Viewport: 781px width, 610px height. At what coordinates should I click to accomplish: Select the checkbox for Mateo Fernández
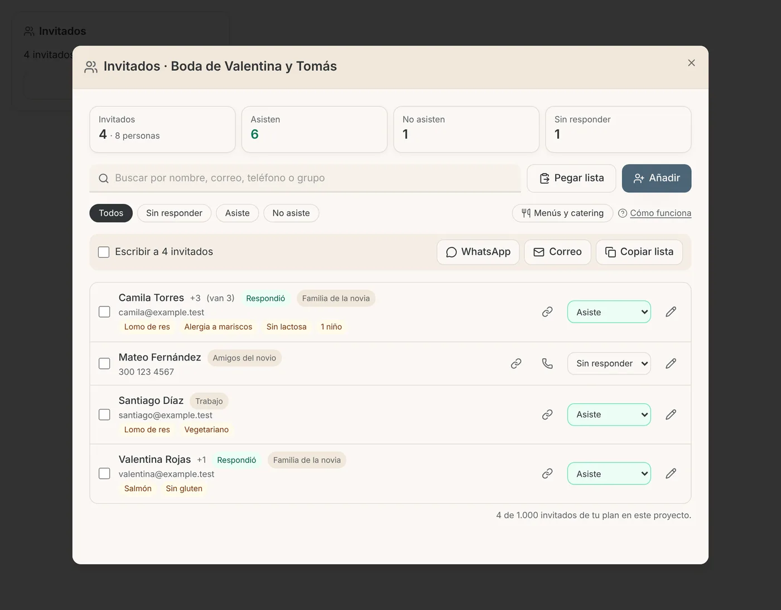click(x=104, y=363)
